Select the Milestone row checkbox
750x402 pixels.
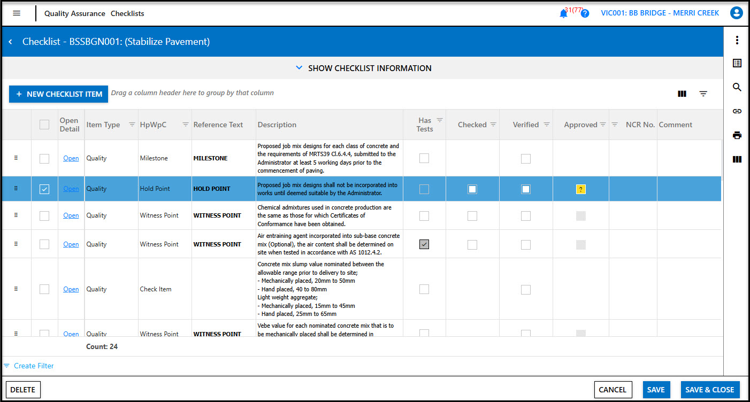(x=44, y=158)
